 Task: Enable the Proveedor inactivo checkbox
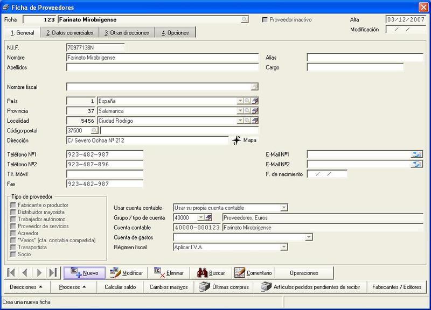[265, 20]
